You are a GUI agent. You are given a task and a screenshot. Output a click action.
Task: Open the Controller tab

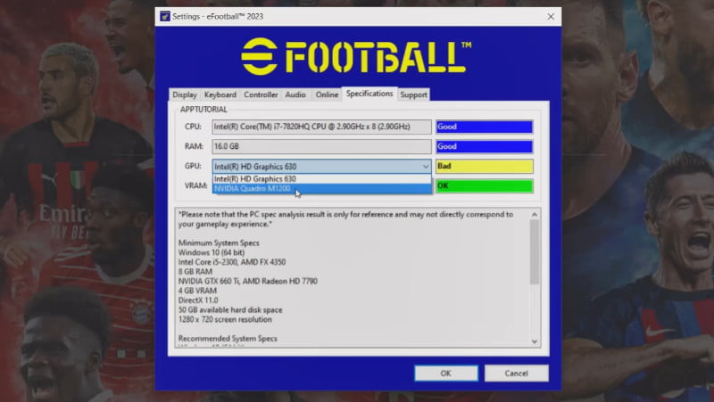click(261, 94)
